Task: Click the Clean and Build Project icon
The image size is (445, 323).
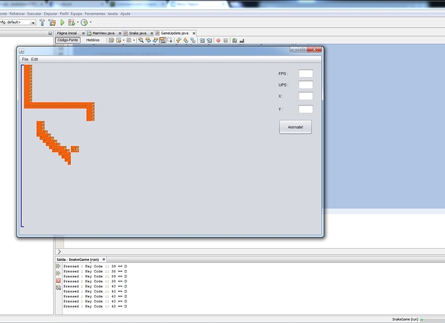Action: click(52, 22)
